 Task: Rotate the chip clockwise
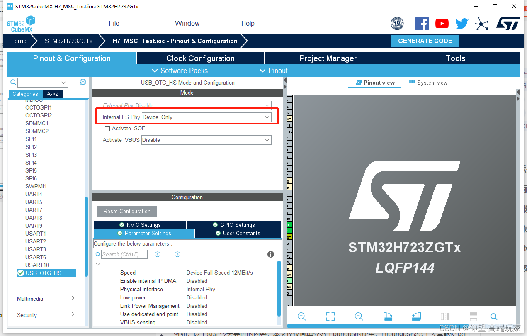click(x=388, y=317)
